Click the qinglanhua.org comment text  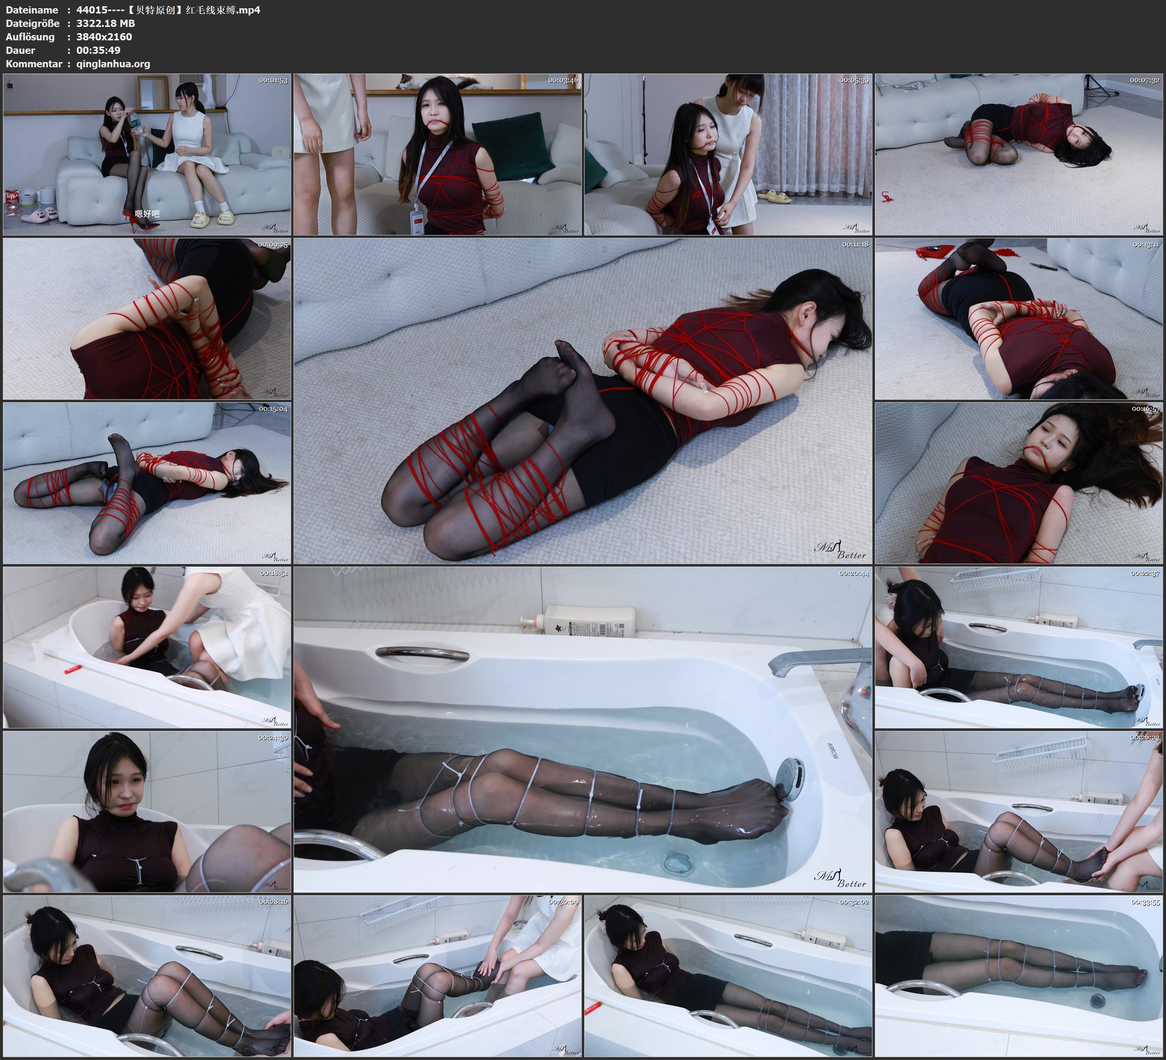pos(113,64)
